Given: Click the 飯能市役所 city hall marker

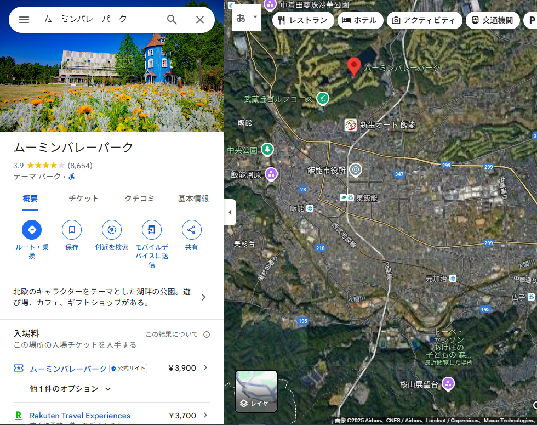Looking at the screenshot, I should coord(356,169).
